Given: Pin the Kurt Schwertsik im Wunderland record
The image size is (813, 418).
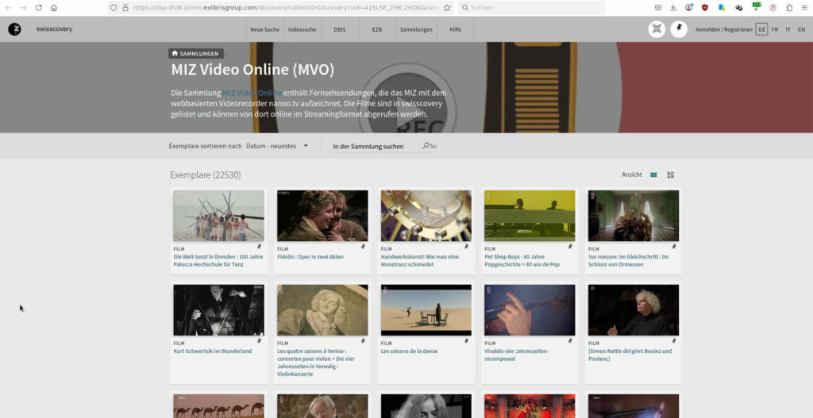Looking at the screenshot, I should pos(260,341).
